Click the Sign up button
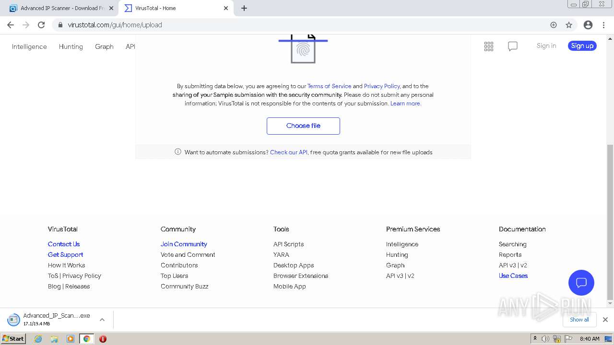The width and height of the screenshot is (614, 345). click(582, 46)
